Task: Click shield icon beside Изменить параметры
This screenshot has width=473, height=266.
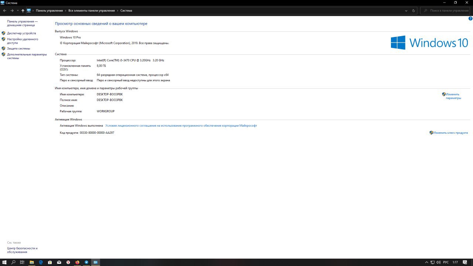Action: click(444, 94)
